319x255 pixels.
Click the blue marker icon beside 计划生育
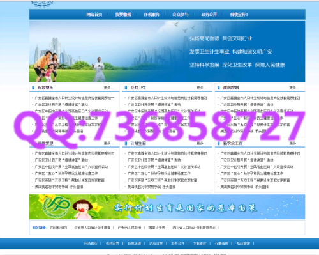126,143
